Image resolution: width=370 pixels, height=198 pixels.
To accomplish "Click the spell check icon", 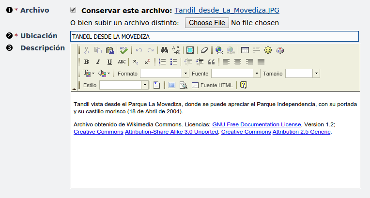I will coord(124,50).
